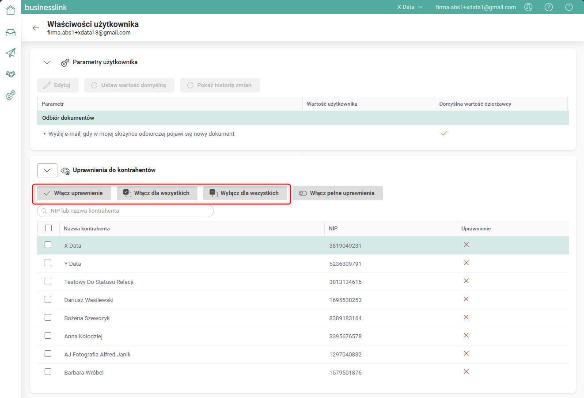Click the Odbiór dokumentów group row
Viewport: 584px width, 398px height.
[x=303, y=118]
